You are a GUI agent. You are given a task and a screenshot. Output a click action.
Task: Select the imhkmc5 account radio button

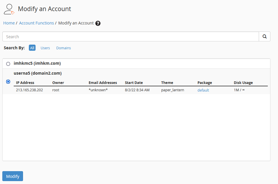coord(8,64)
